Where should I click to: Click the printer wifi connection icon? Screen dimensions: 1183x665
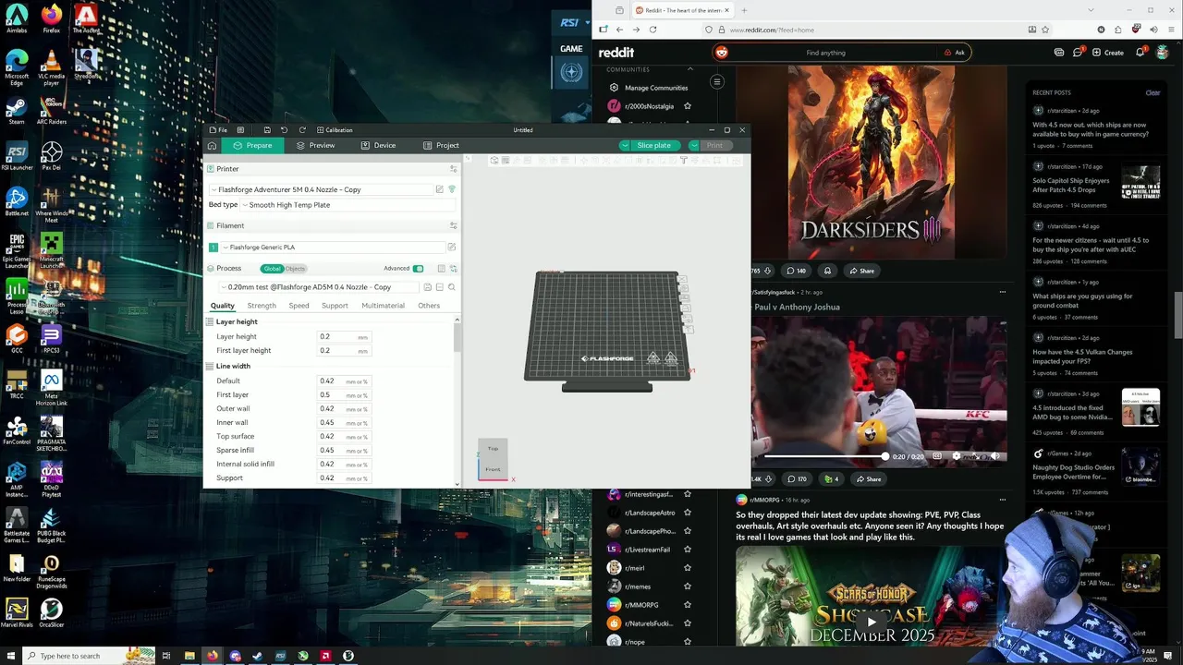451,189
